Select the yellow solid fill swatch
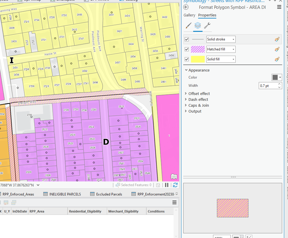Viewport: 288px width, 238px height. (198, 59)
